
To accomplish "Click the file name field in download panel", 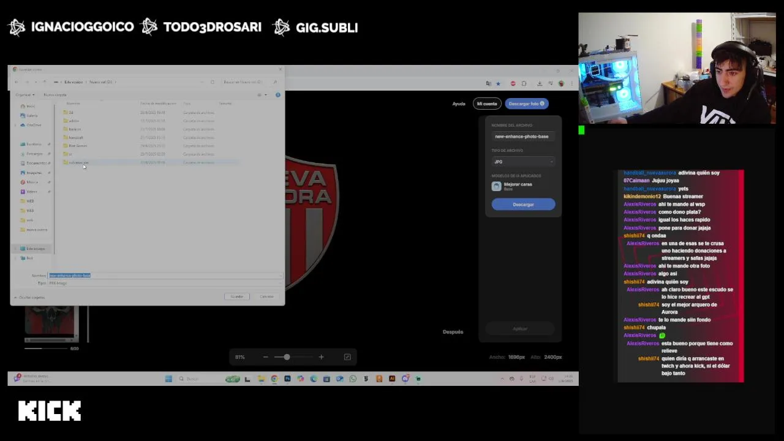I will (x=523, y=137).
